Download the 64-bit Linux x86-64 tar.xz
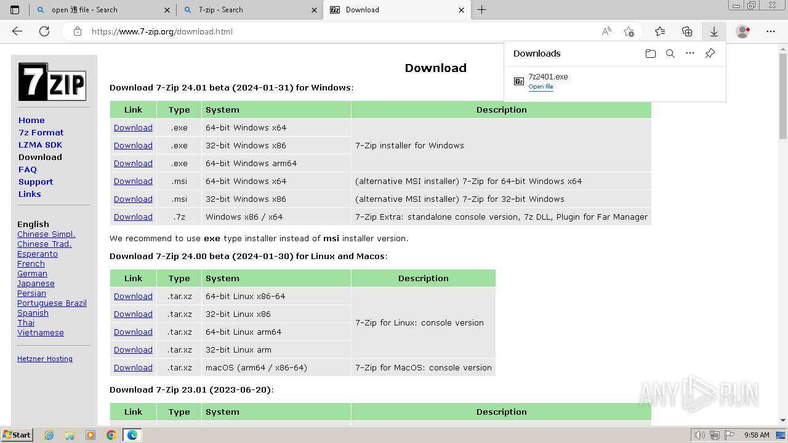The height and width of the screenshot is (443, 788). [133, 296]
